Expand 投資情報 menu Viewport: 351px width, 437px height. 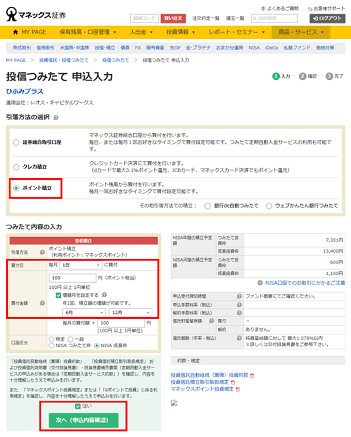pos(181,32)
